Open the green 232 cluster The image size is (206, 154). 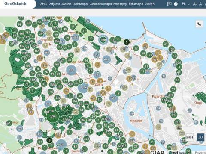point(177,122)
